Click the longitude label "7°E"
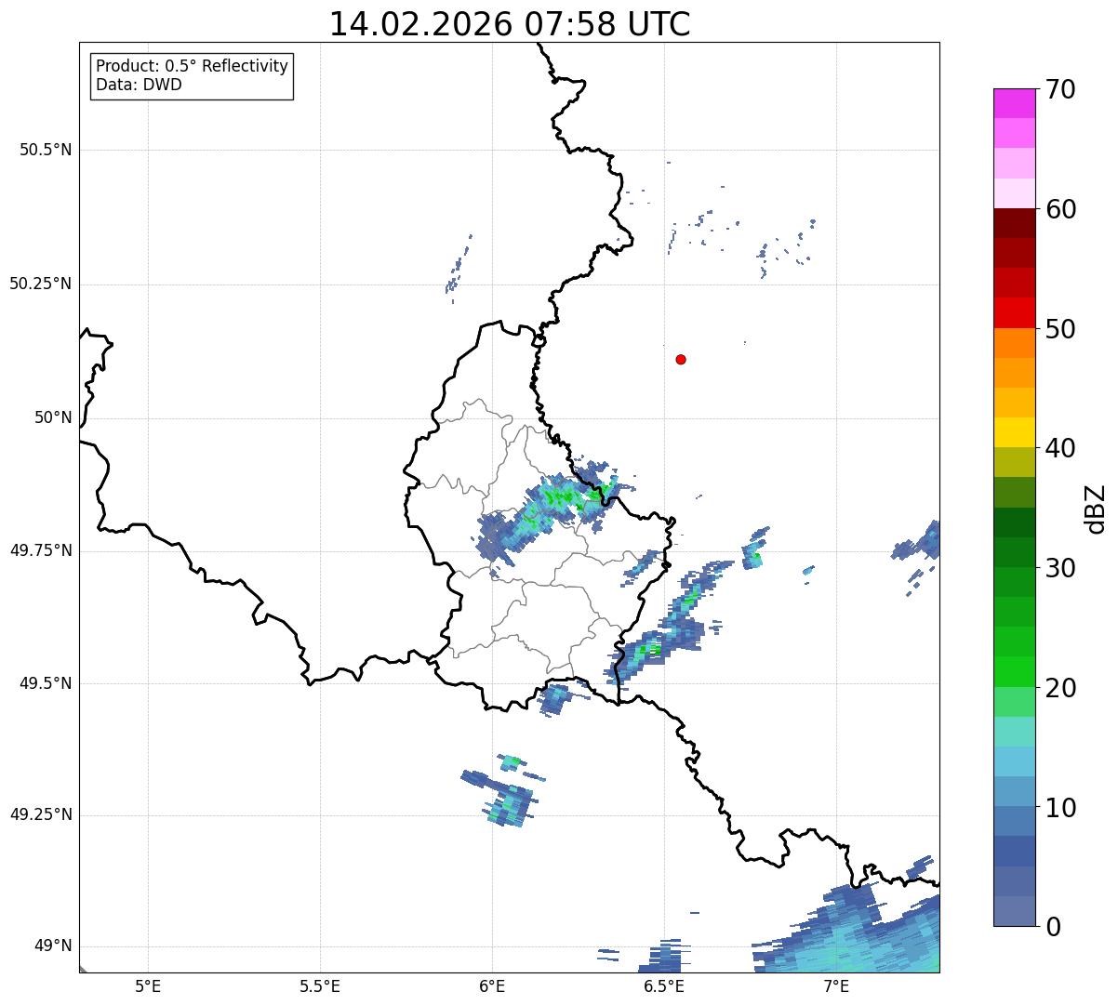This screenshot has width=1118, height=1005. point(836,985)
